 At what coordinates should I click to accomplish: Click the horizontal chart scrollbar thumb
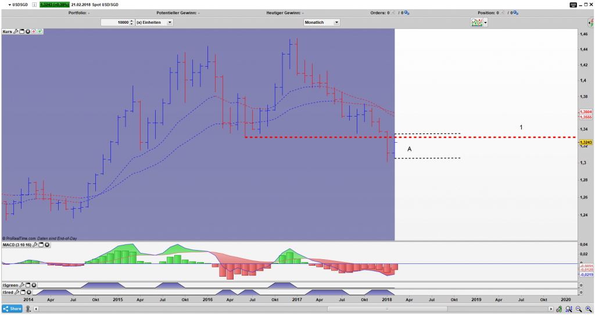tap(387, 309)
